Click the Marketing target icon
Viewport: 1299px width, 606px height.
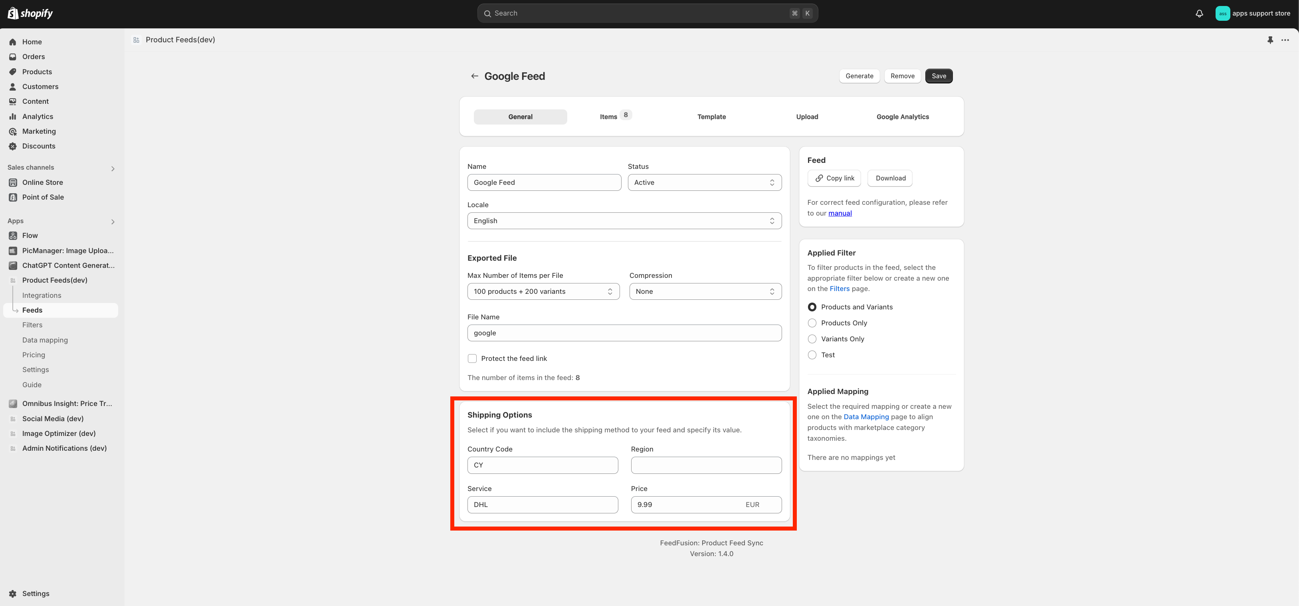[13, 131]
